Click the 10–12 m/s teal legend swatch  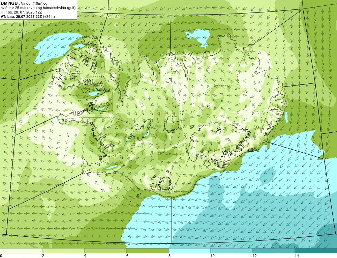[232, 251]
